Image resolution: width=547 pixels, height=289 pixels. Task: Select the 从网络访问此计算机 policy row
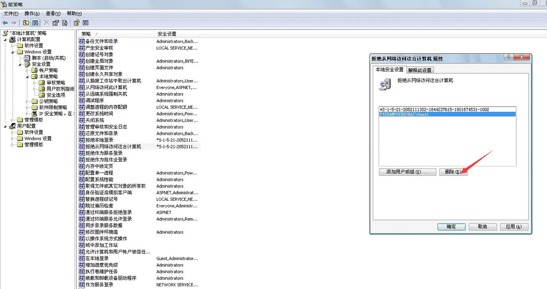(139, 87)
